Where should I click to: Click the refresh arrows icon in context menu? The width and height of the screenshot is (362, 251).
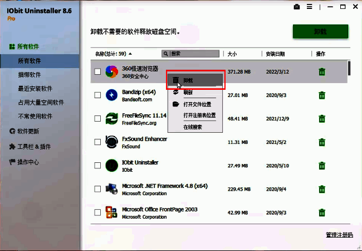click(175, 92)
